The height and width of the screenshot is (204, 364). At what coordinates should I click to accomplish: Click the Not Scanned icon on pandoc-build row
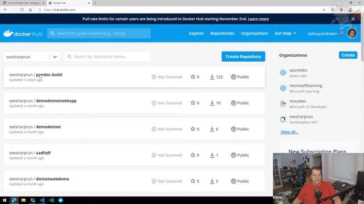pos(154,77)
